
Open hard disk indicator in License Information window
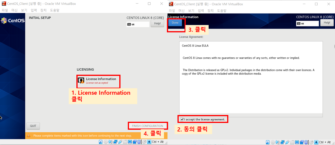point(268,142)
